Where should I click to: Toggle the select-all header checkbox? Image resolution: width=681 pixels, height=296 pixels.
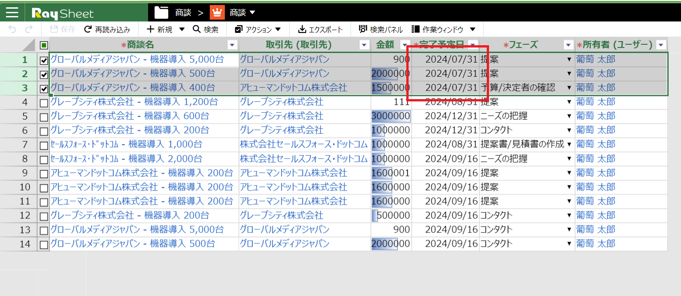[44, 45]
